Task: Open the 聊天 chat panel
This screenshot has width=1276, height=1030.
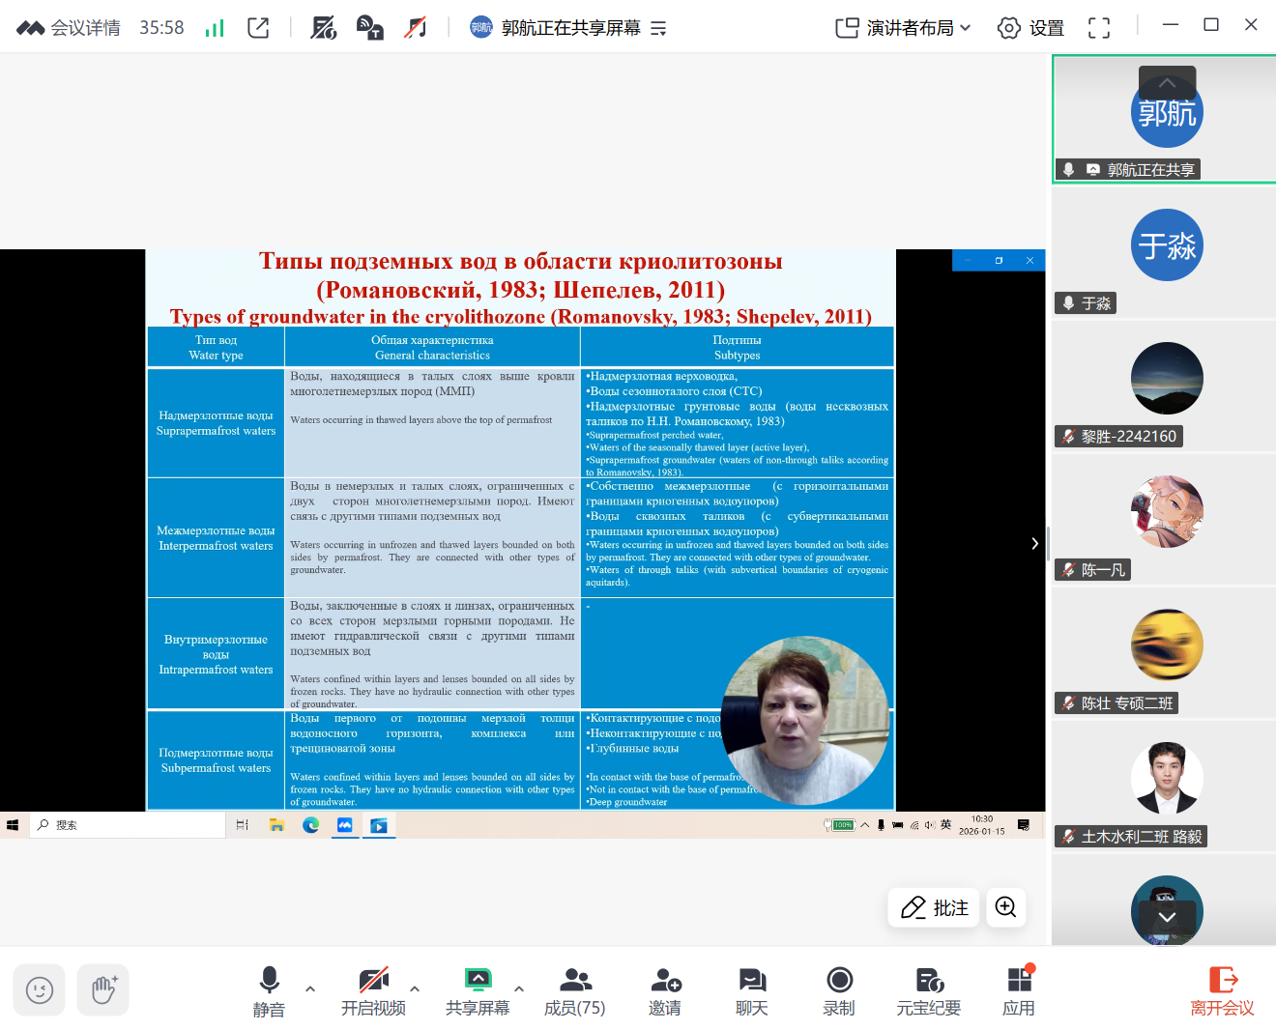Action: pyautogui.click(x=751, y=990)
